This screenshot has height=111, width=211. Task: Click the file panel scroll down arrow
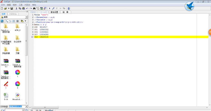click(26, 103)
